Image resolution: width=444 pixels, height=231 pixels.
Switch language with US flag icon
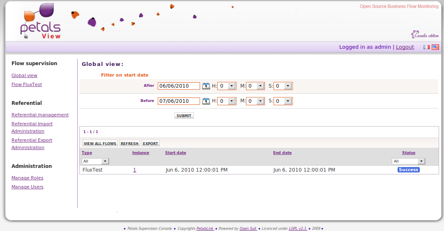point(435,47)
